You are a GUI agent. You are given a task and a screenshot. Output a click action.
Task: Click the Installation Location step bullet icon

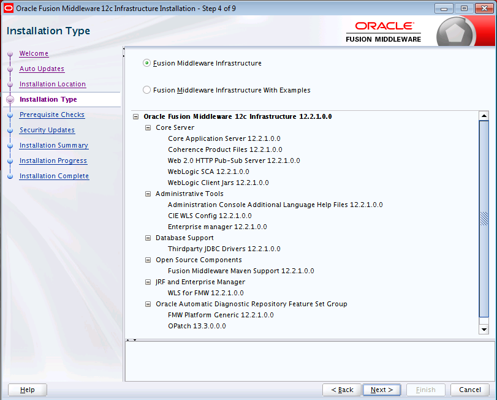coord(10,85)
